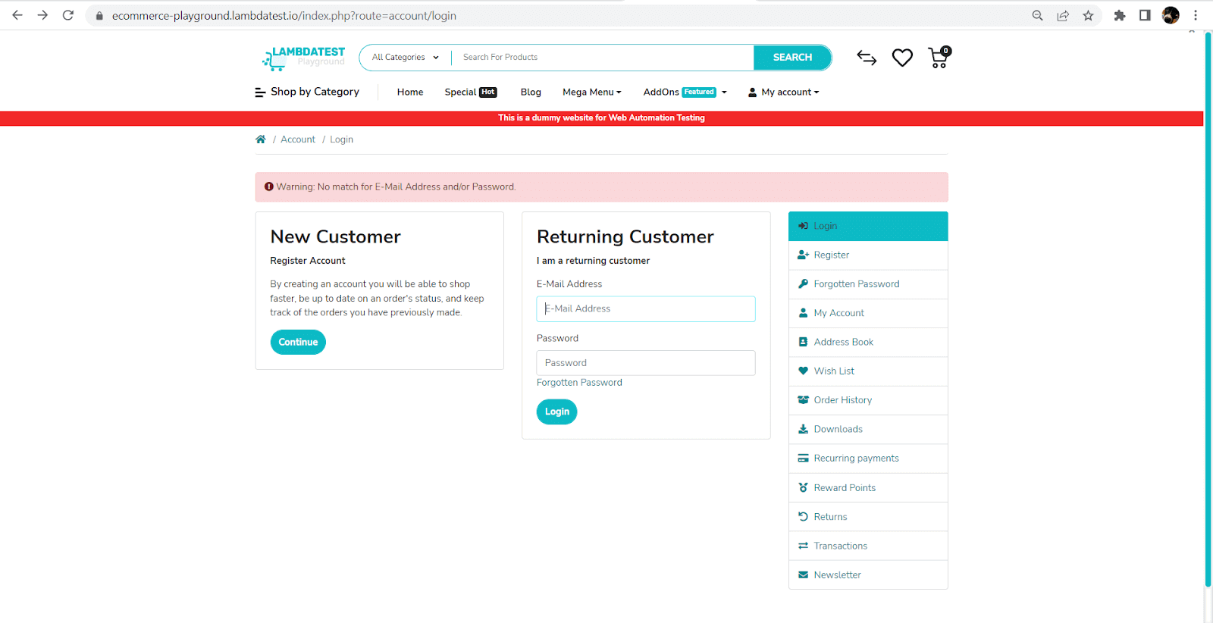Click the page vertical scrollbar
Image resolution: width=1213 pixels, height=623 pixels.
(1208, 311)
